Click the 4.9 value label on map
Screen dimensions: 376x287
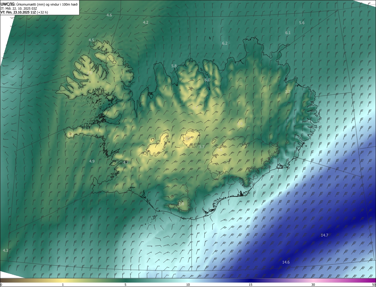pos(92,161)
